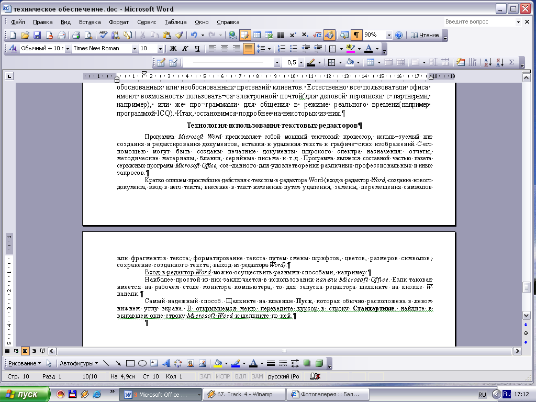Toggle the Tables and Borders toolbar button

244,35
